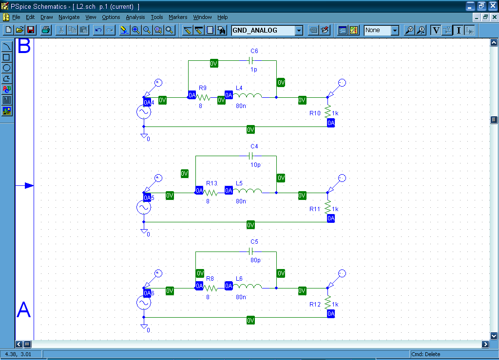Select resistor R9 label
The width and height of the screenshot is (499, 360).
tap(203, 88)
